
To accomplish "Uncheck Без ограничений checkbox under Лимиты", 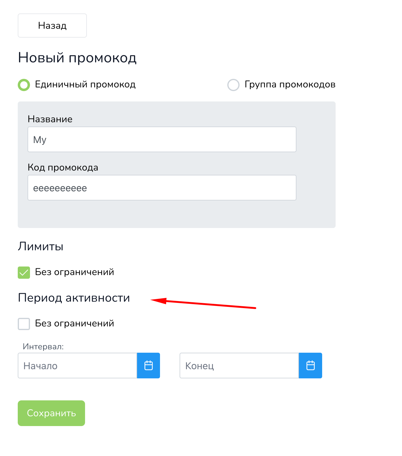I will (x=24, y=272).
